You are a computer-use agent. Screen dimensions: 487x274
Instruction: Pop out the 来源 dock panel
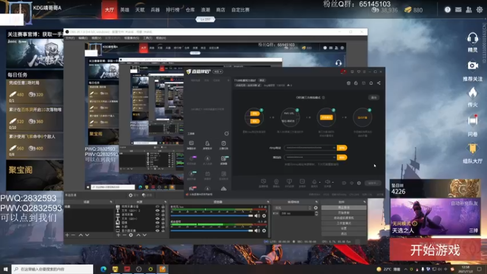165,202
